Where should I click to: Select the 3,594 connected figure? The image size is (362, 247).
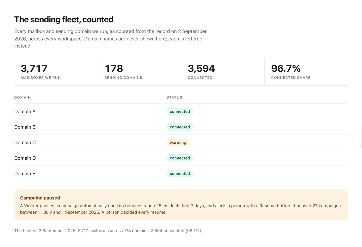pyautogui.click(x=201, y=68)
